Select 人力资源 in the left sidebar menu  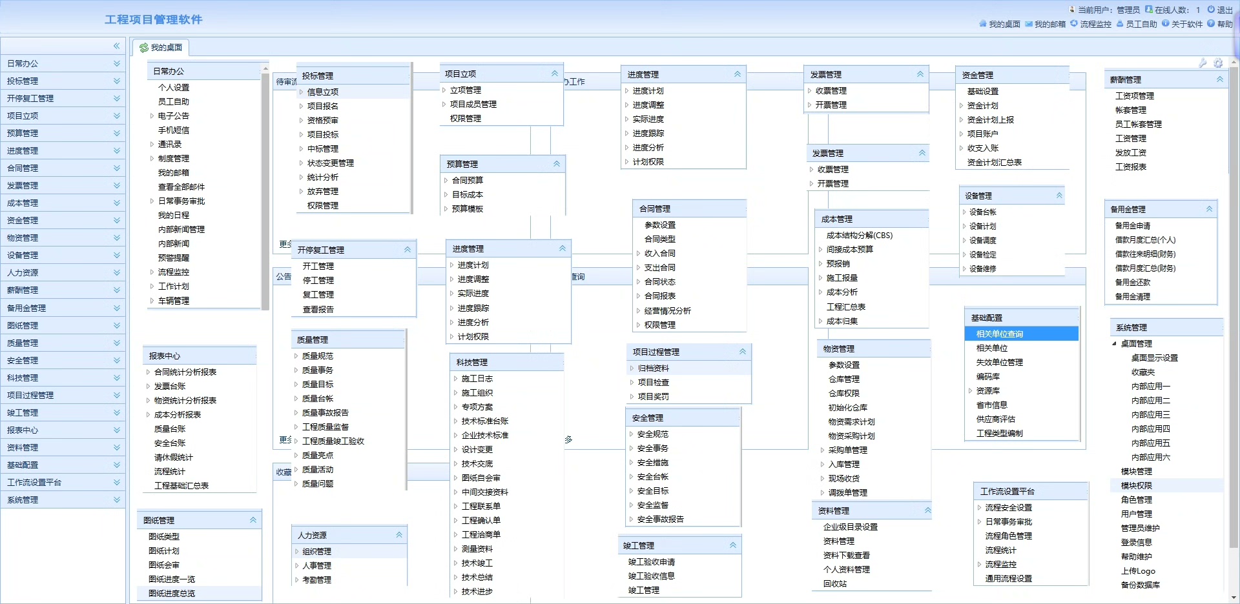tap(23, 272)
